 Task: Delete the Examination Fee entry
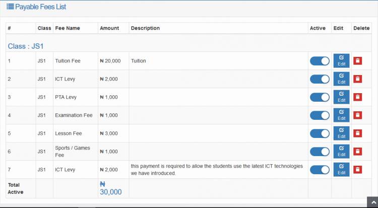357,115
